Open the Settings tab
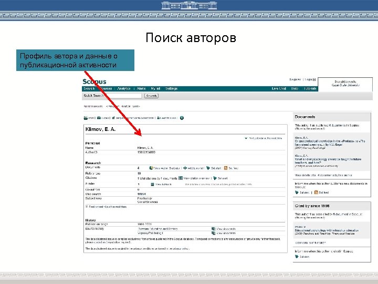The image size is (378, 284). click(171, 89)
